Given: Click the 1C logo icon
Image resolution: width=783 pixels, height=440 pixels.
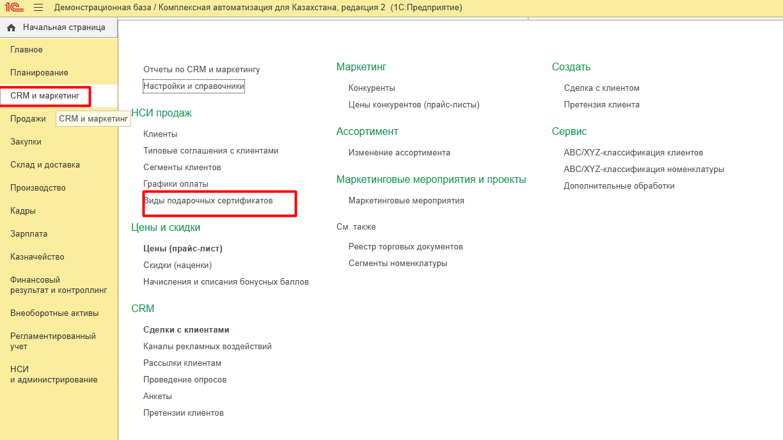Looking at the screenshot, I should pos(15,8).
